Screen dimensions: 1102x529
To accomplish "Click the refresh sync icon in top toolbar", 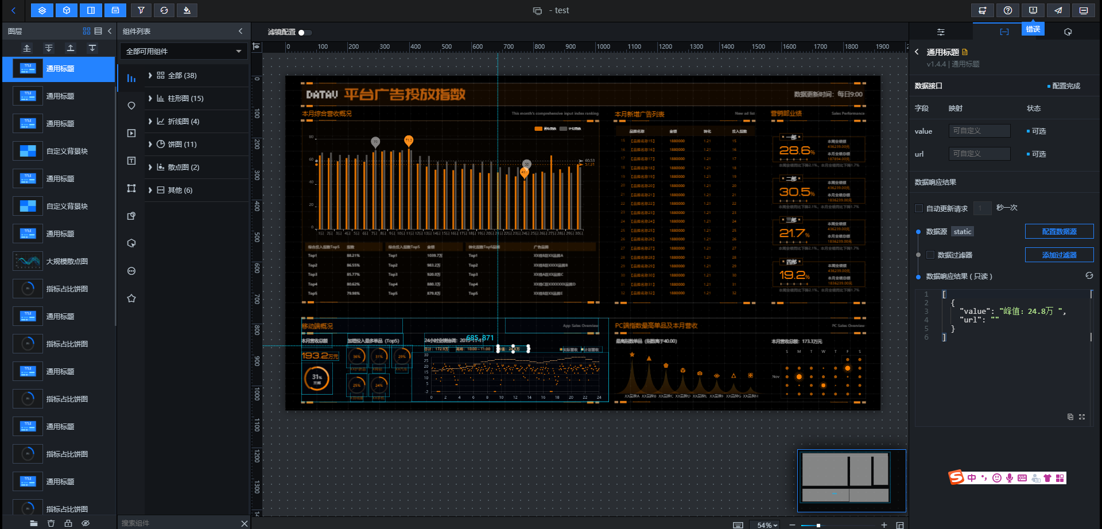I will [164, 10].
